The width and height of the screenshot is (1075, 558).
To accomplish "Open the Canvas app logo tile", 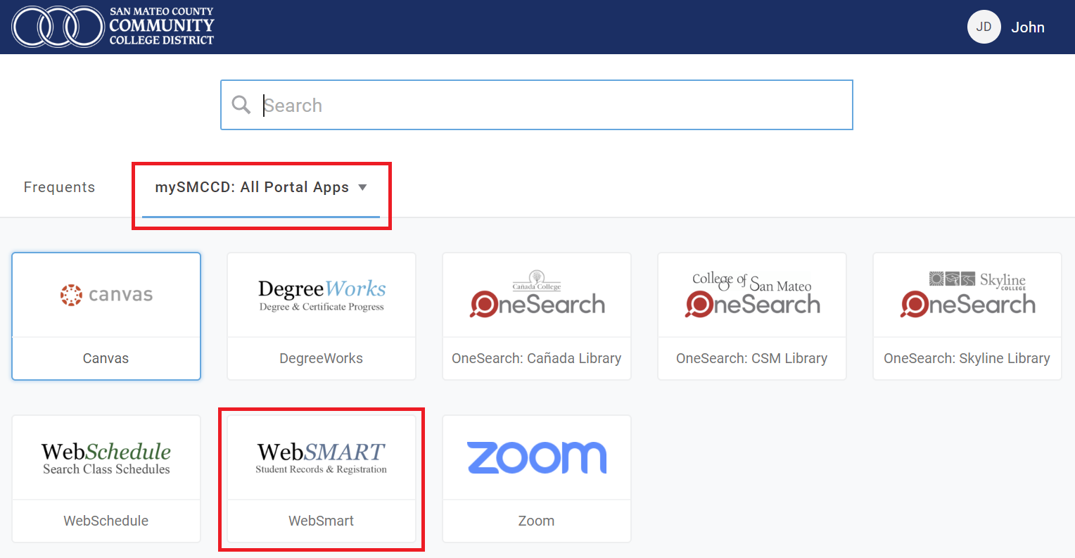I will (106, 295).
